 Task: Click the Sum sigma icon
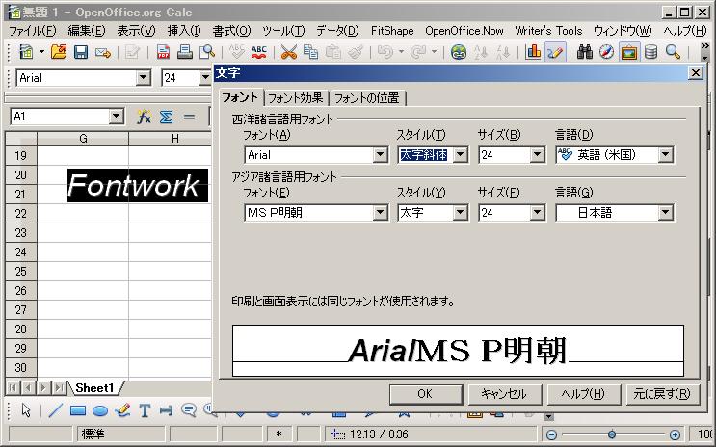(166, 117)
